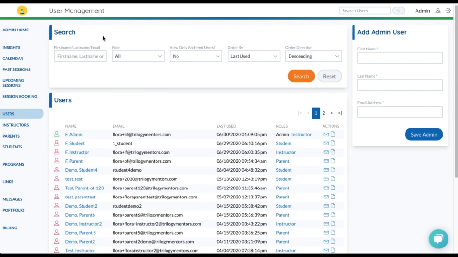The height and width of the screenshot is (257, 458).
Task: Click envelope icon in Demo, Parent2 row
Action: pos(326,242)
